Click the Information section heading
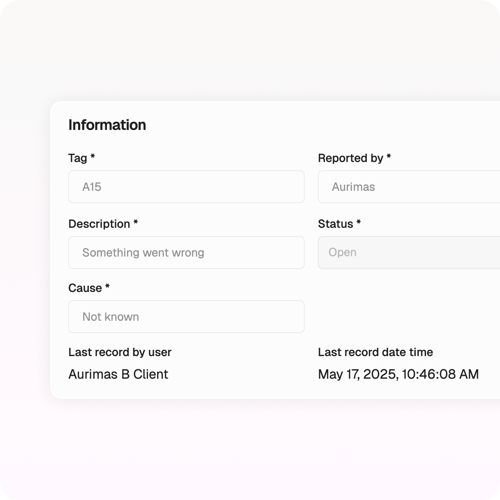Viewport: 500px width, 500px height. click(107, 125)
